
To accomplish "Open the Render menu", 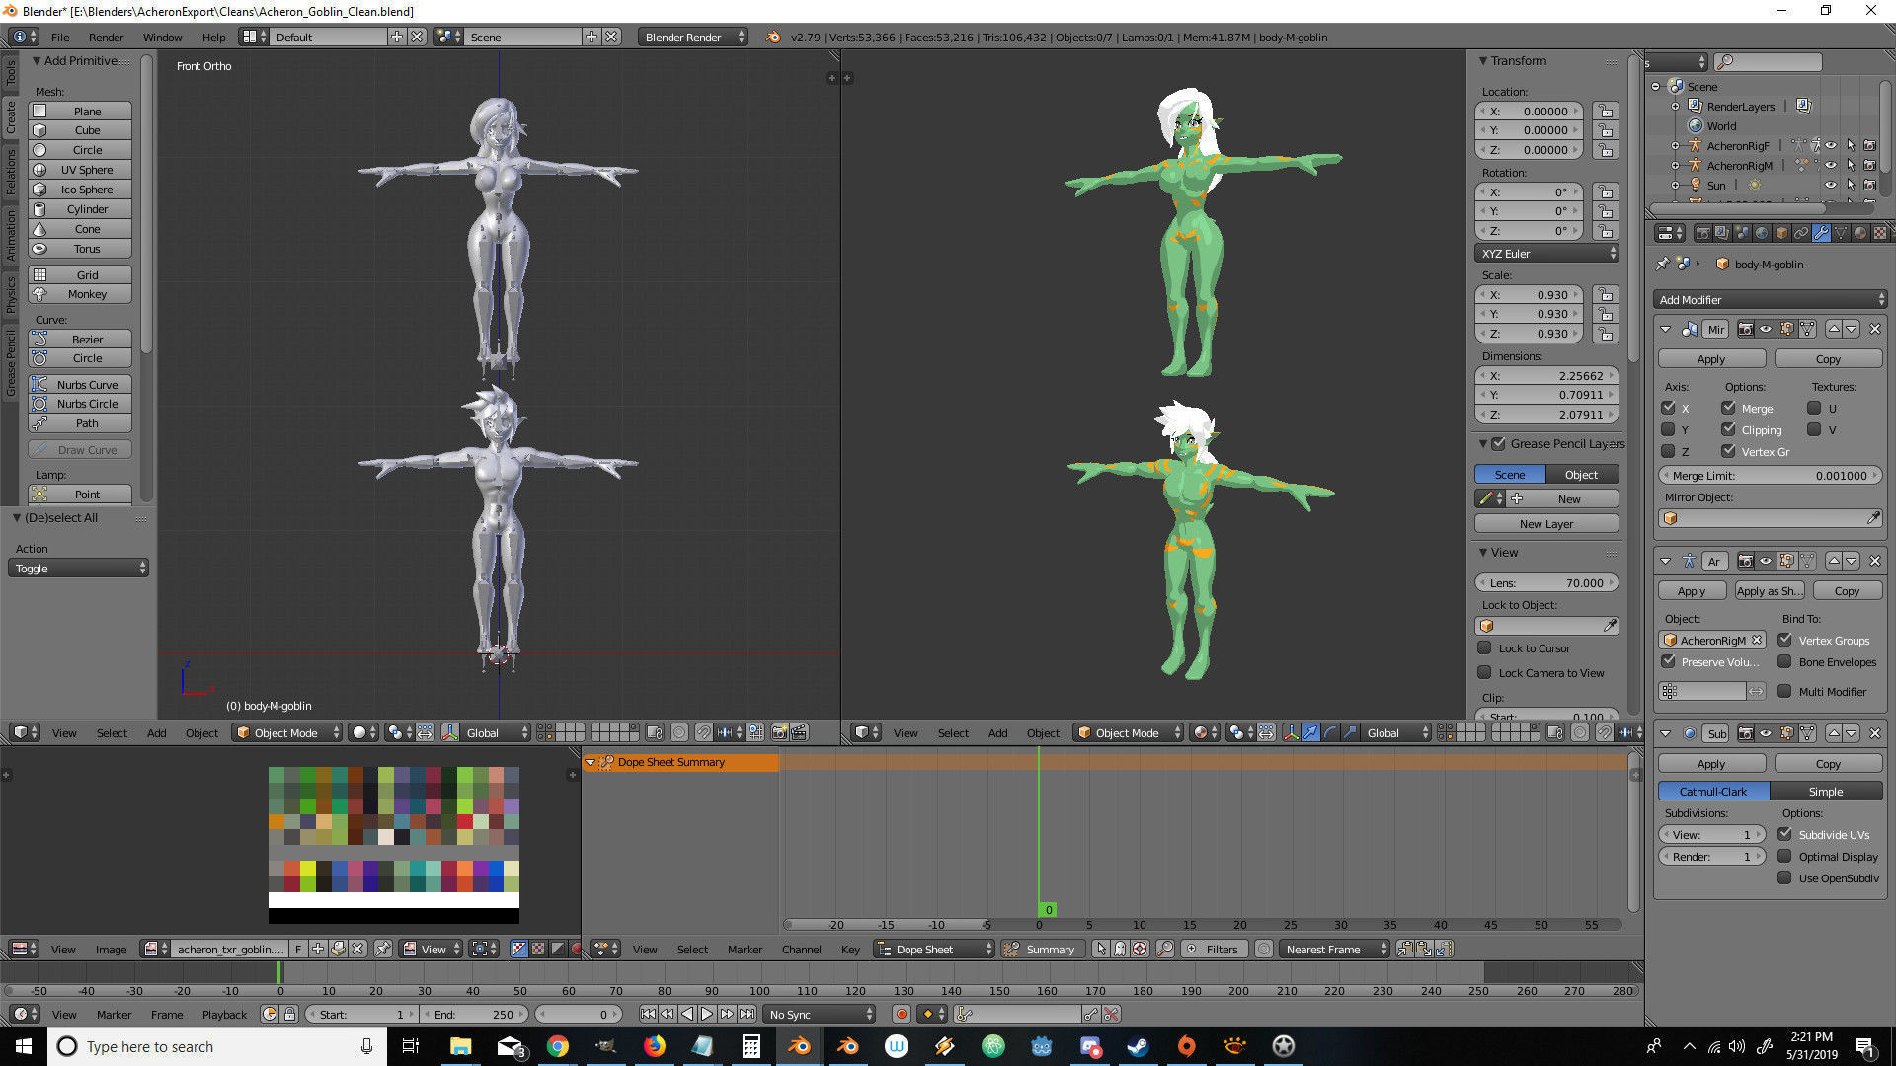I will [106, 38].
